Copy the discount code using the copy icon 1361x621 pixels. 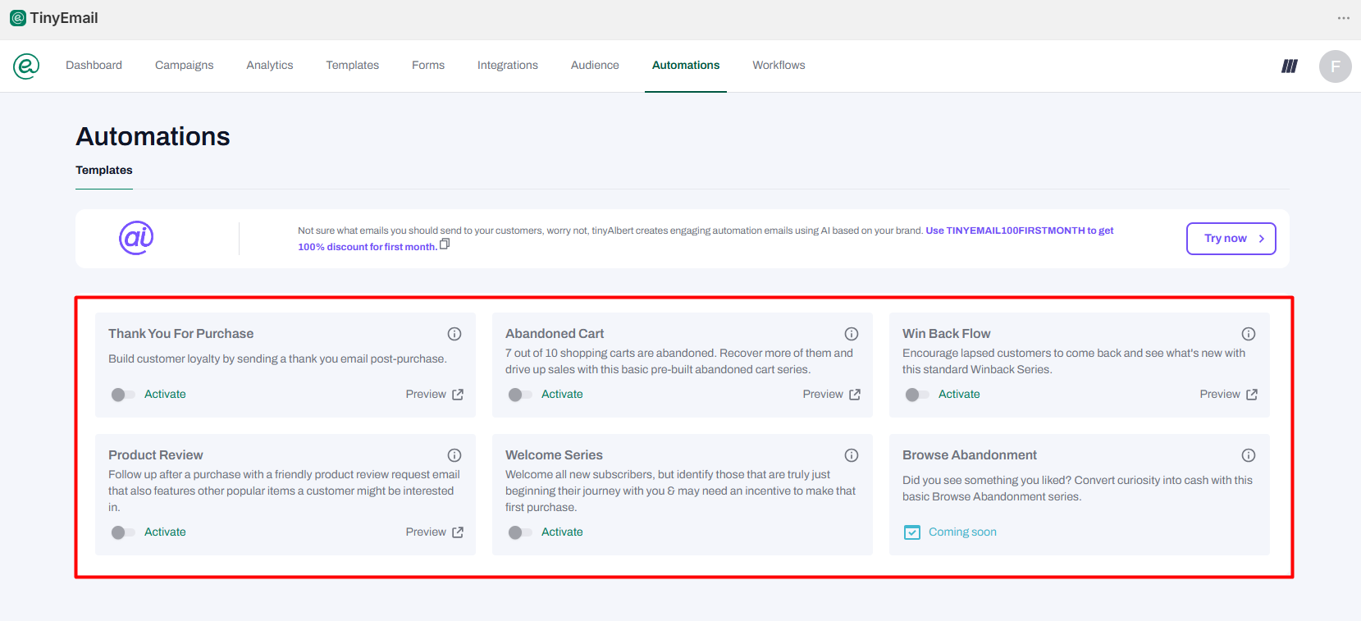tap(445, 244)
